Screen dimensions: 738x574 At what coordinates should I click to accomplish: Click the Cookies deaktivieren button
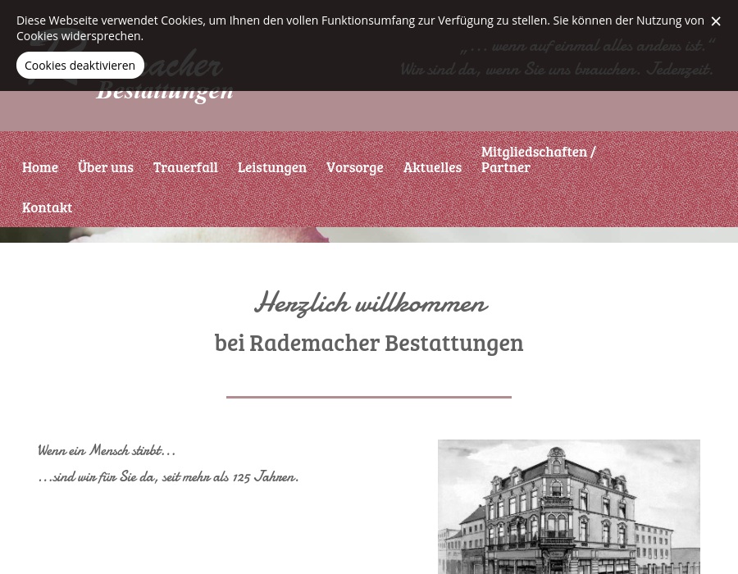tap(80, 65)
